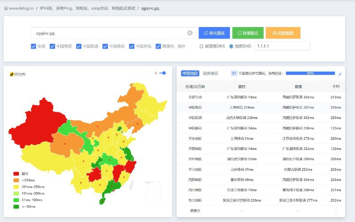Toggle the blue switch above the map
The width and height of the screenshot is (355, 222).
point(162,73)
